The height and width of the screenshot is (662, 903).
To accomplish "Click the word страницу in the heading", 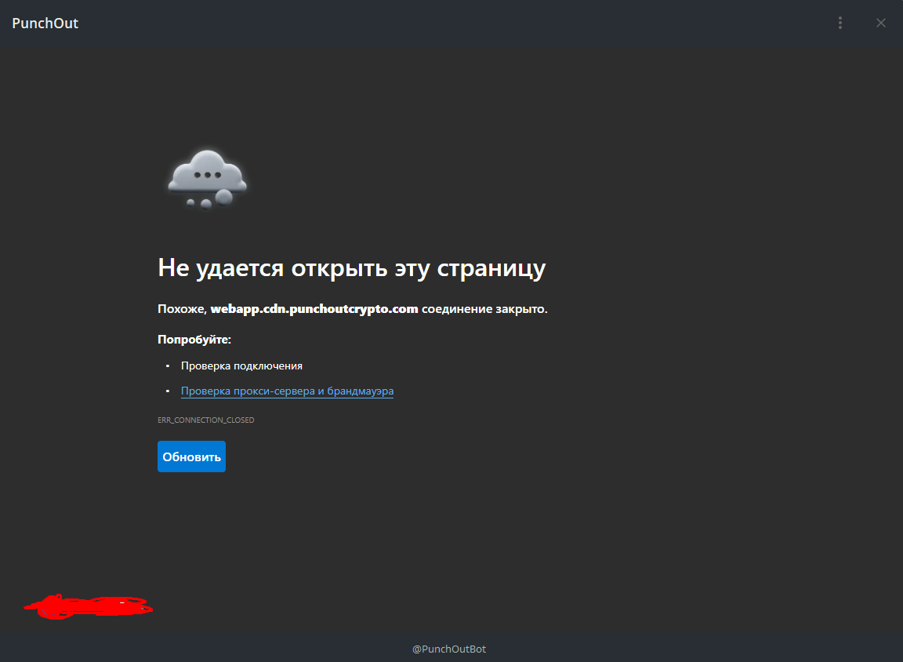I will click(x=491, y=268).
